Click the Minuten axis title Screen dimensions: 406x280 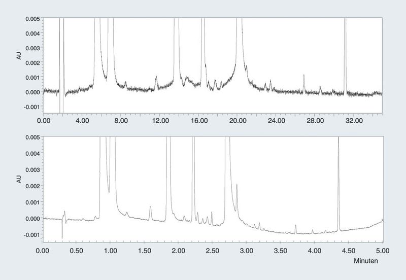tap(365, 261)
